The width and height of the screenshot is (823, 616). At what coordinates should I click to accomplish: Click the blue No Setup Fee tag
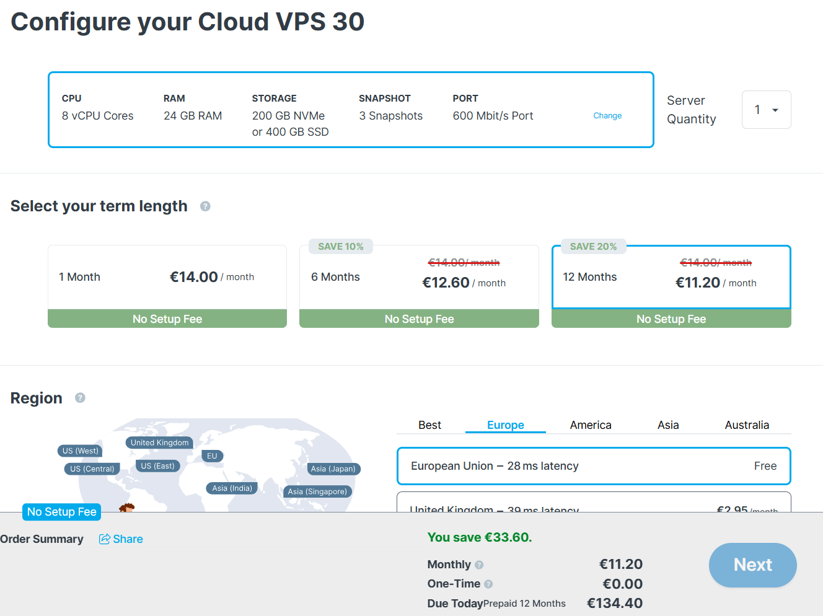click(62, 512)
